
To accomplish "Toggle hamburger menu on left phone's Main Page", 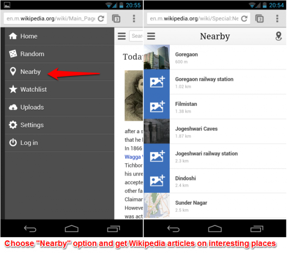I will (x=121, y=36).
